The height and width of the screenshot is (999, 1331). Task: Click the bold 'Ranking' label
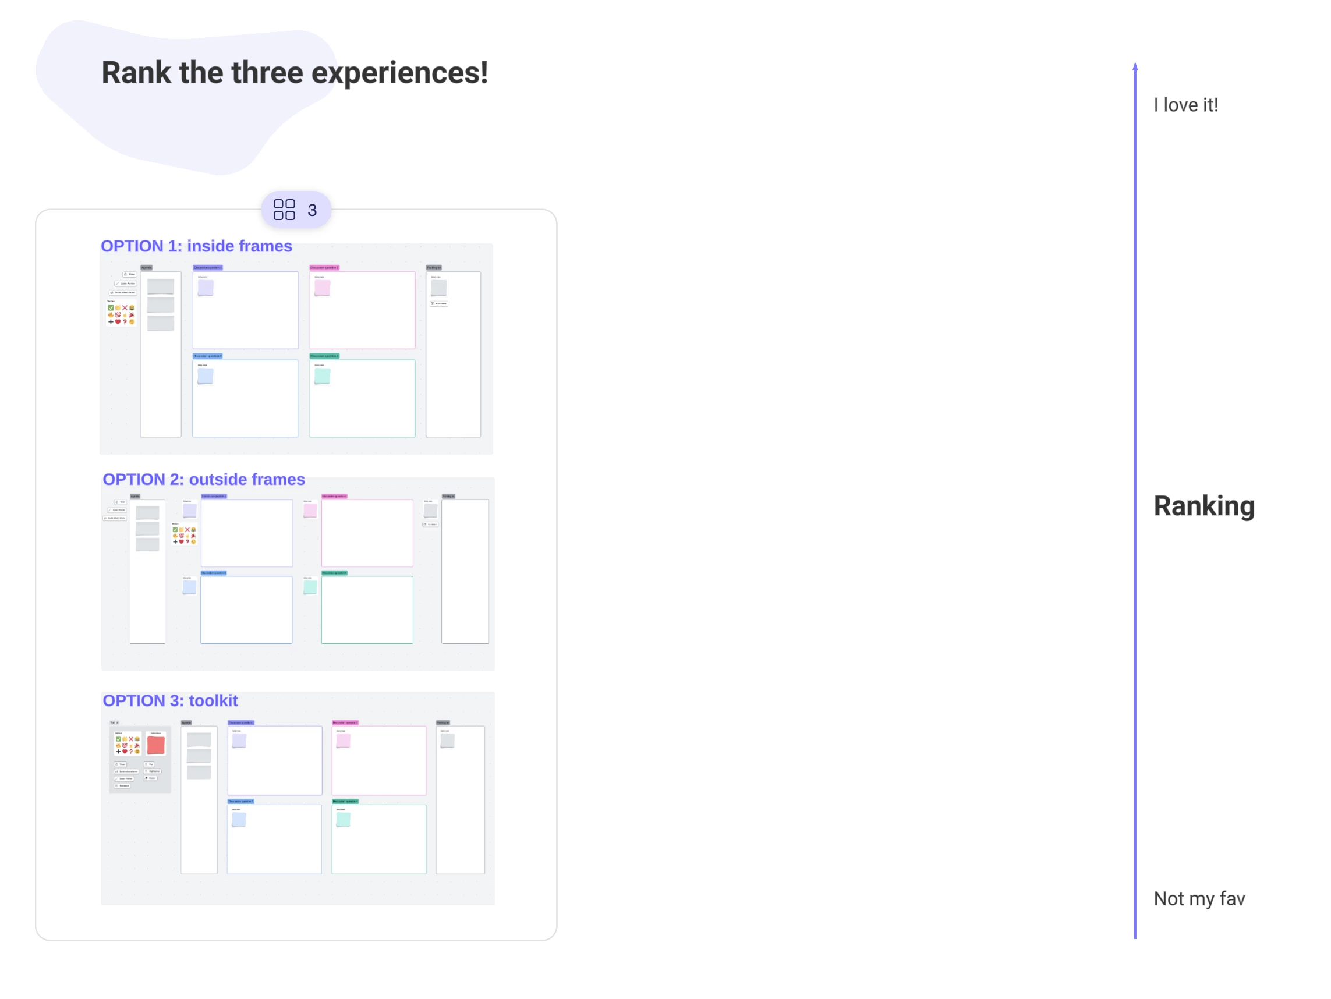[x=1203, y=505]
